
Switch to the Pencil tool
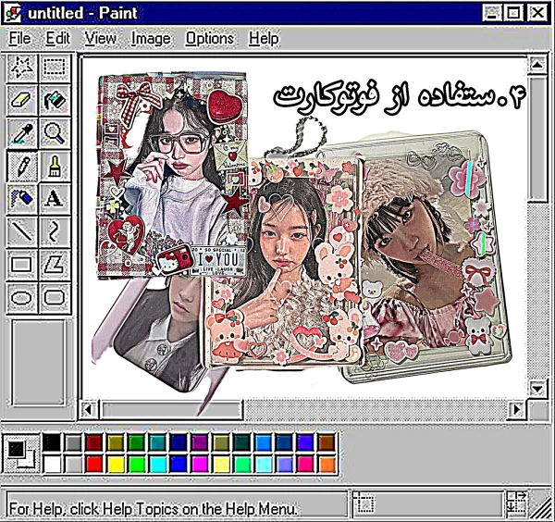pos(22,167)
